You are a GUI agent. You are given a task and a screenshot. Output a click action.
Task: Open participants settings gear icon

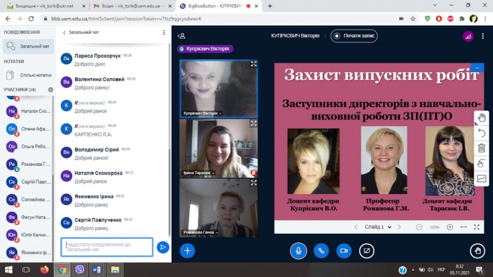coord(51,89)
